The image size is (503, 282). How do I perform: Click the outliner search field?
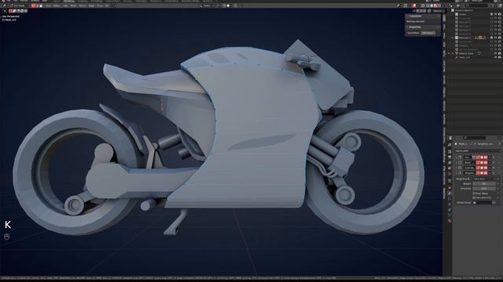pyautogui.click(x=477, y=5)
